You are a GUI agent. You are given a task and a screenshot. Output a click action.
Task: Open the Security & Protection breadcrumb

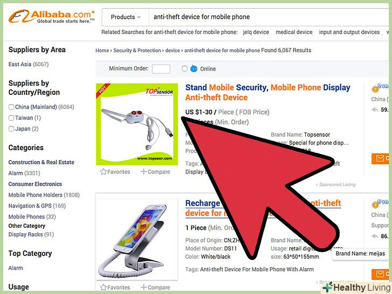coord(137,50)
